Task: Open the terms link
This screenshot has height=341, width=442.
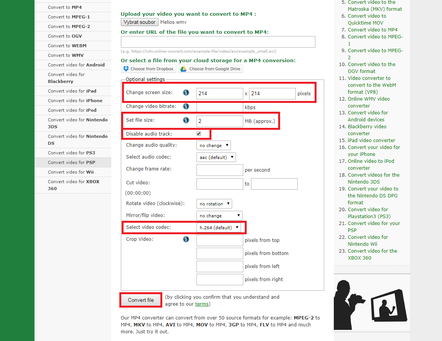Action: point(202,304)
